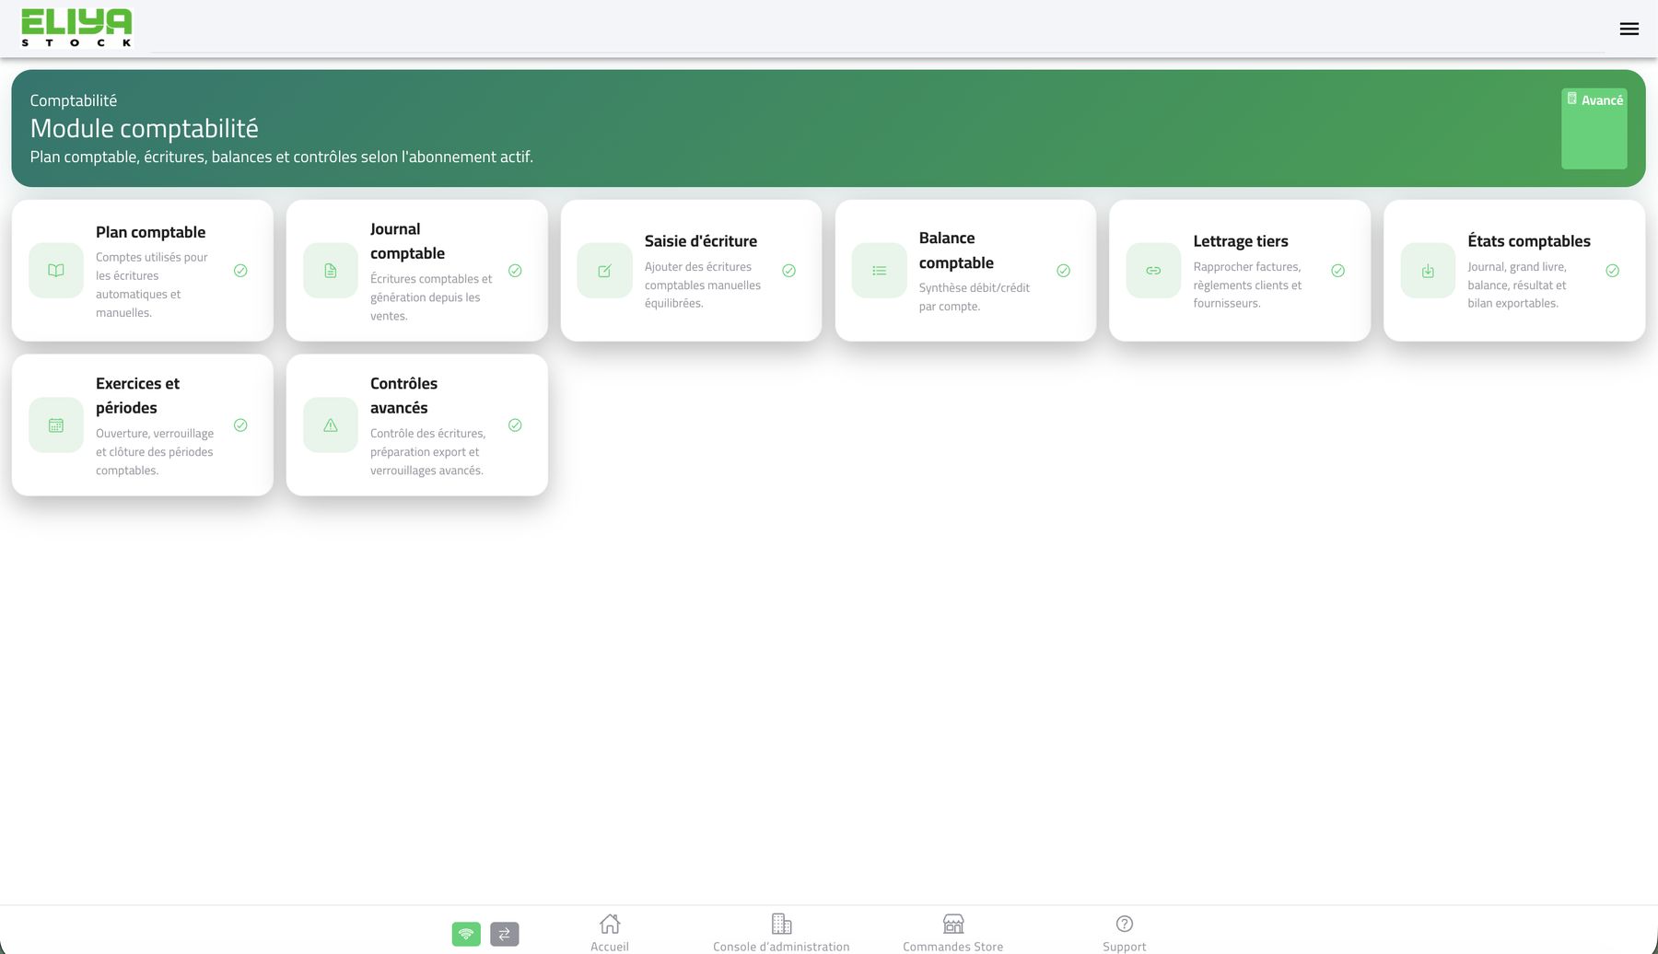
Task: Open the Journal comptable title
Action: tap(407, 241)
